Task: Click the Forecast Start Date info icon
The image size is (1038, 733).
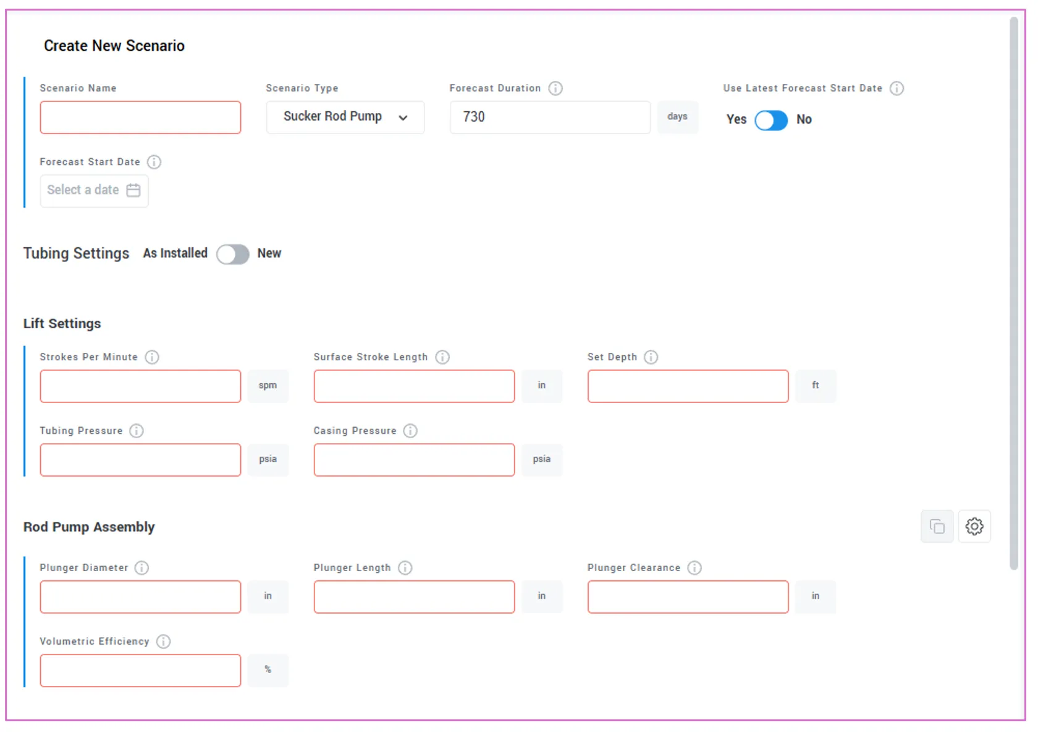Action: point(154,162)
